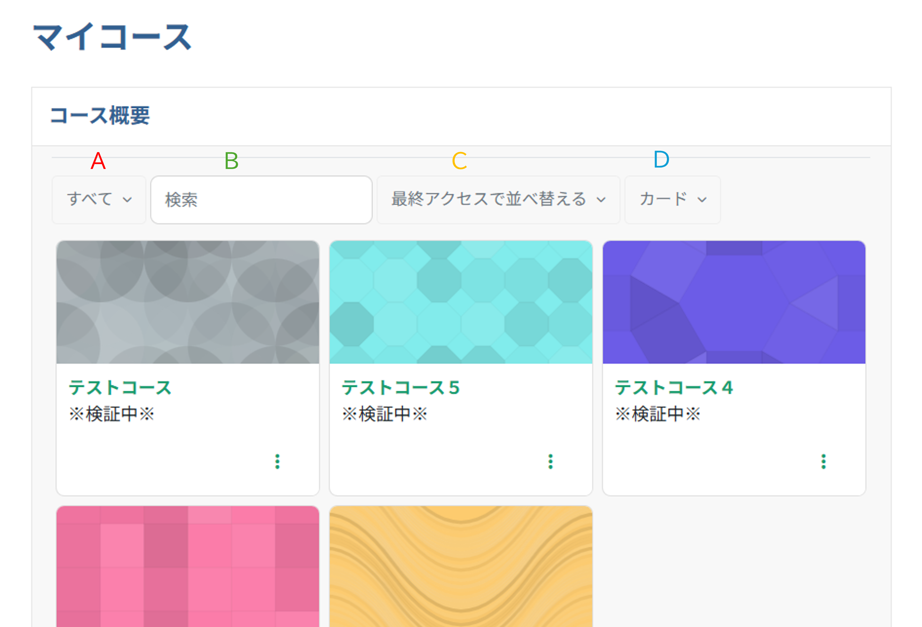Image resolution: width=922 pixels, height=627 pixels.
Task: Click pink squares course thumbnail
Action: pyautogui.click(x=188, y=567)
